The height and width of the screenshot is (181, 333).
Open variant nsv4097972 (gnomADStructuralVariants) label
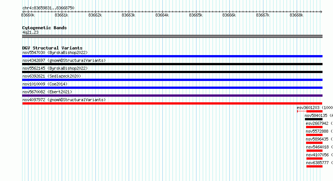pyautogui.click(x=64, y=100)
